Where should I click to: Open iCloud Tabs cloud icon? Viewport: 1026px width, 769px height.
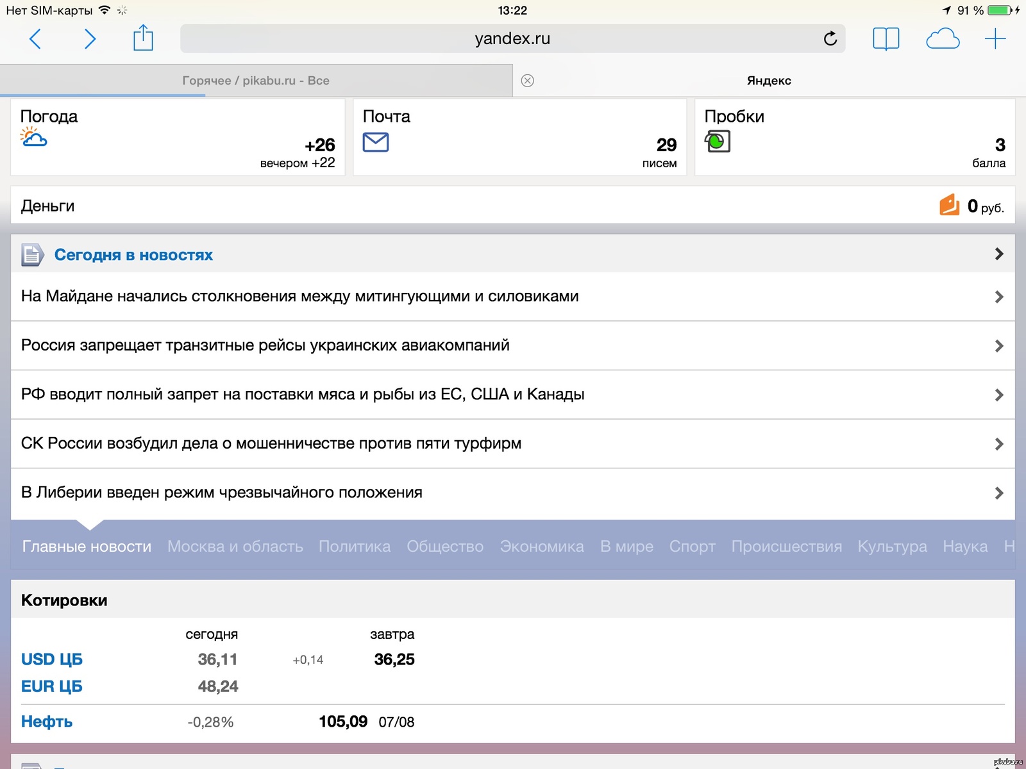pyautogui.click(x=943, y=39)
